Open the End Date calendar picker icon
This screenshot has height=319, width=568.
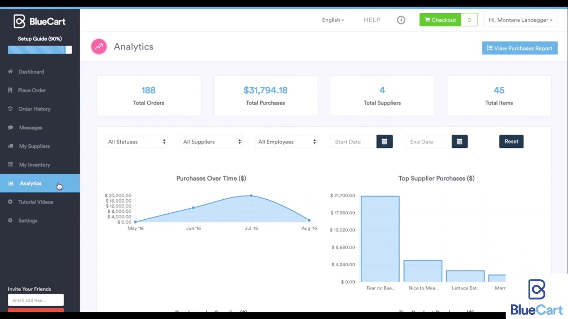(459, 142)
